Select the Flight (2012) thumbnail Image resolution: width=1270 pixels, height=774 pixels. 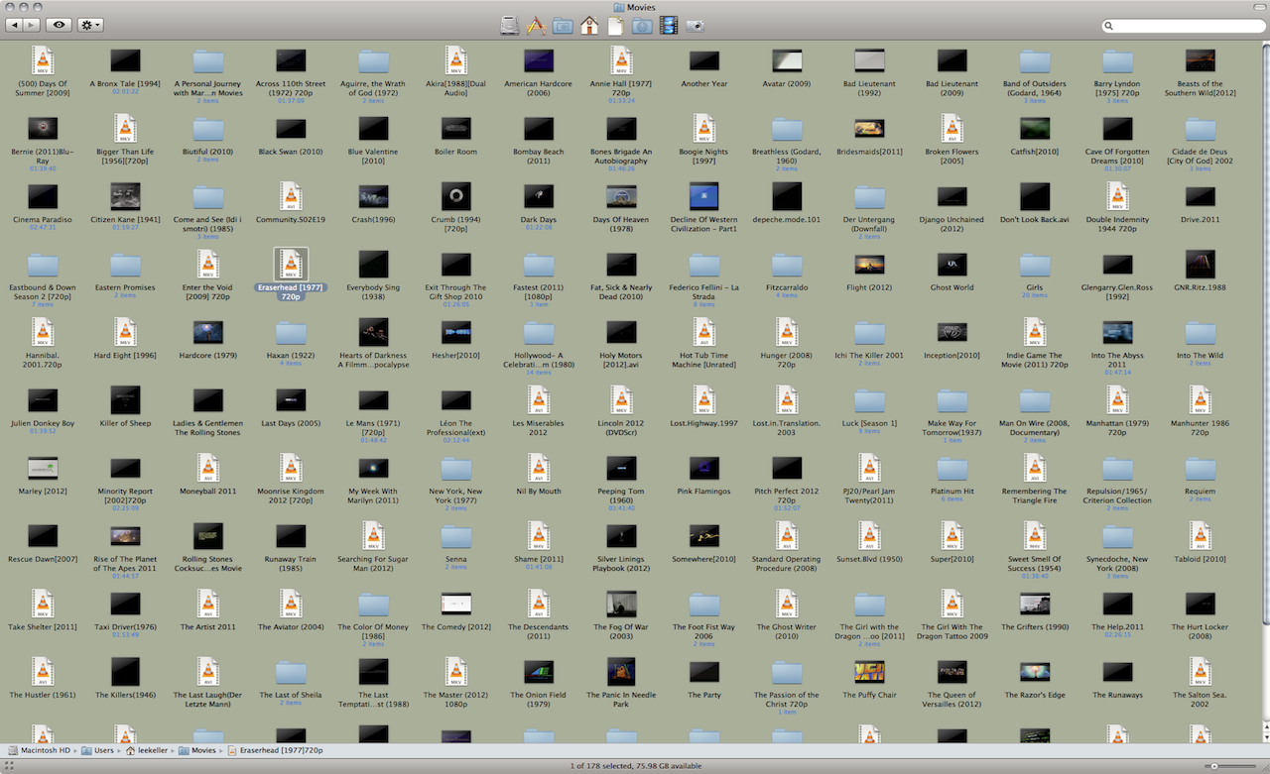click(x=869, y=265)
